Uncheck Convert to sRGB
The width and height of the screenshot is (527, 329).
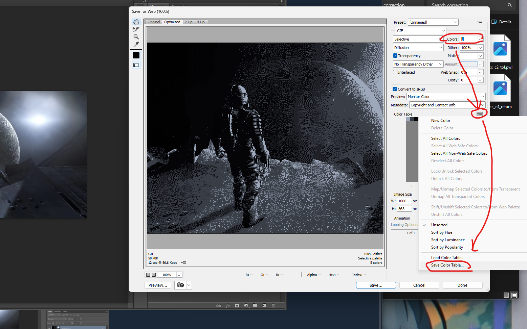(x=395, y=89)
